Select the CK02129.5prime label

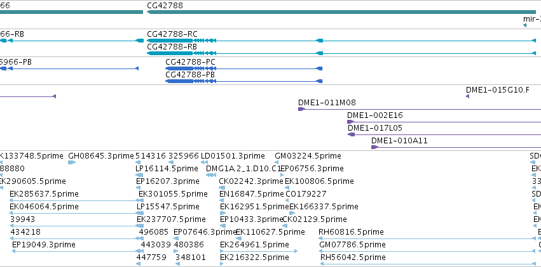click(315, 219)
